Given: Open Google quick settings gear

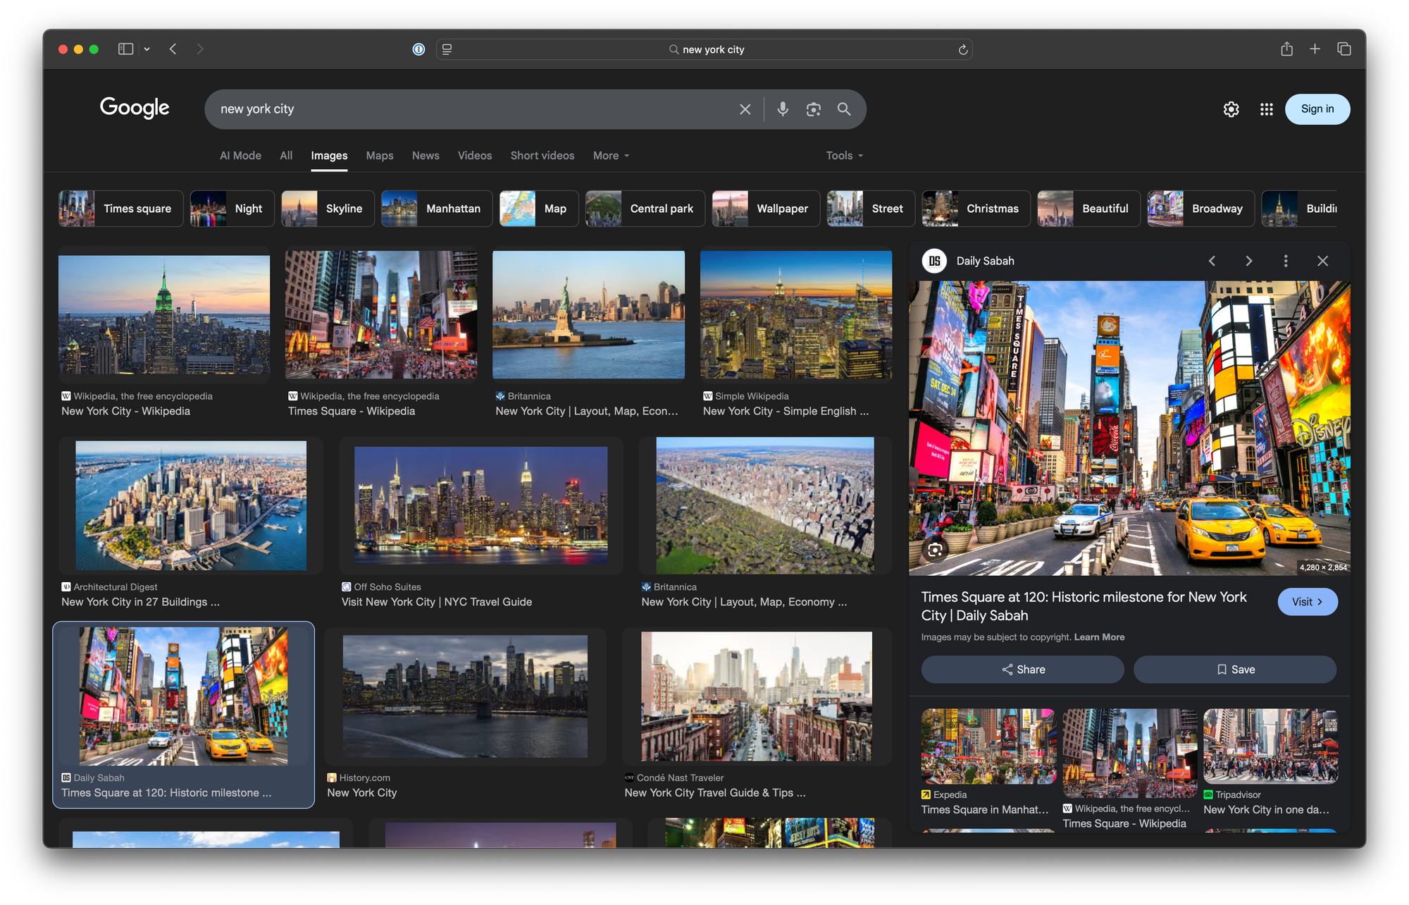Looking at the screenshot, I should [x=1231, y=109].
